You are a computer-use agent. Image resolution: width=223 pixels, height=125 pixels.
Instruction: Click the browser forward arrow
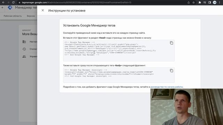[x=8, y=2]
